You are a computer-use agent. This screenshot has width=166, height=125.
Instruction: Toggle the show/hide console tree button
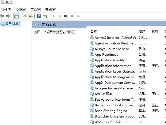coord(16,16)
